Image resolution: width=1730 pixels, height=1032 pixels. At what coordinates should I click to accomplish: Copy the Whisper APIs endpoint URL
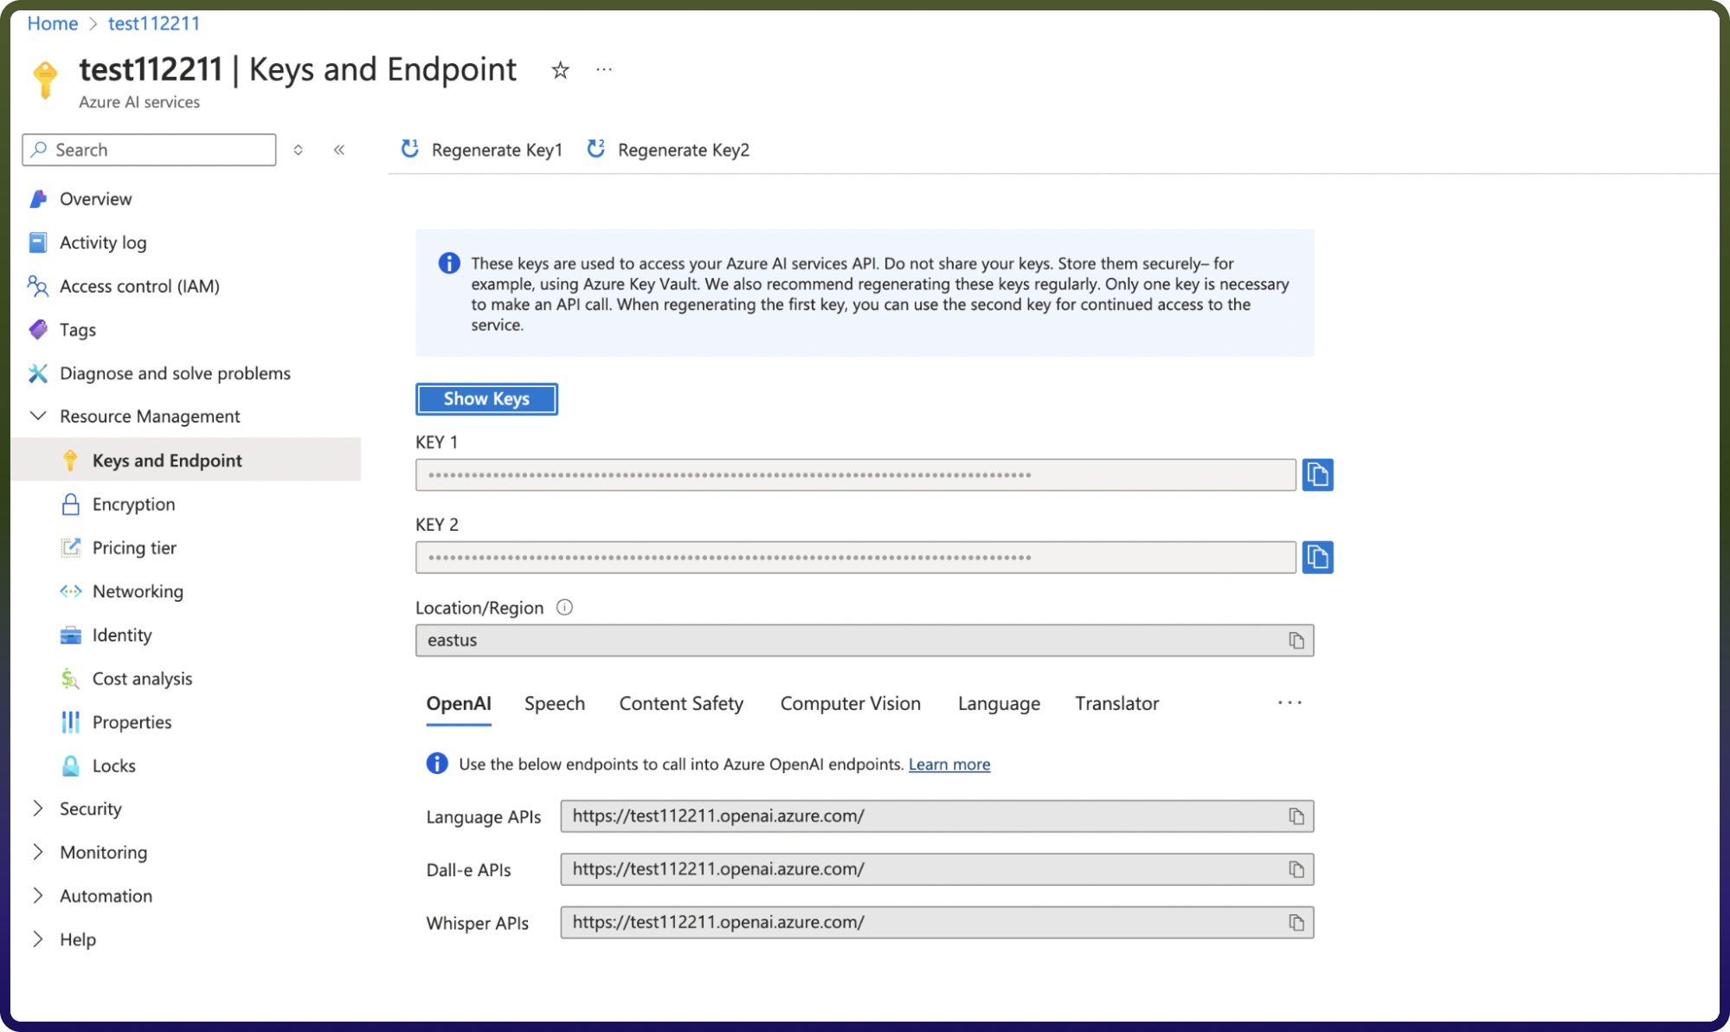coord(1296,923)
